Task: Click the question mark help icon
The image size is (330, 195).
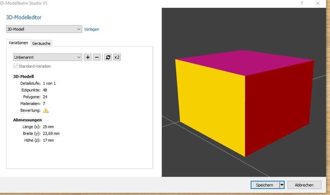Action: click(x=302, y=3)
